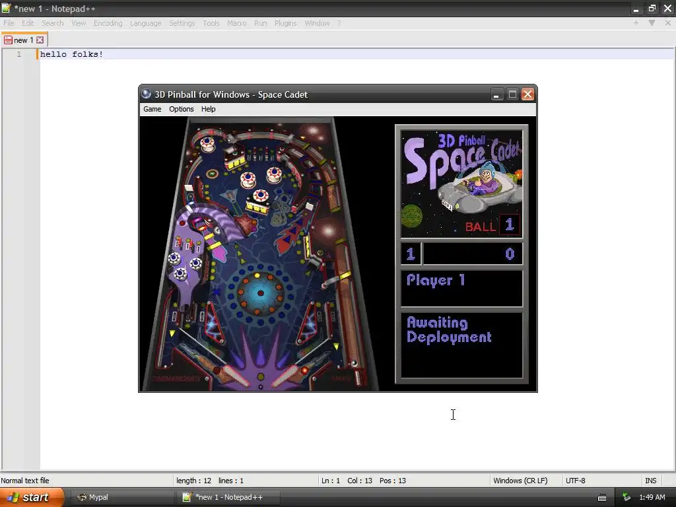Open Notepad++ Edit menu
The width and height of the screenshot is (676, 507).
[x=28, y=23]
